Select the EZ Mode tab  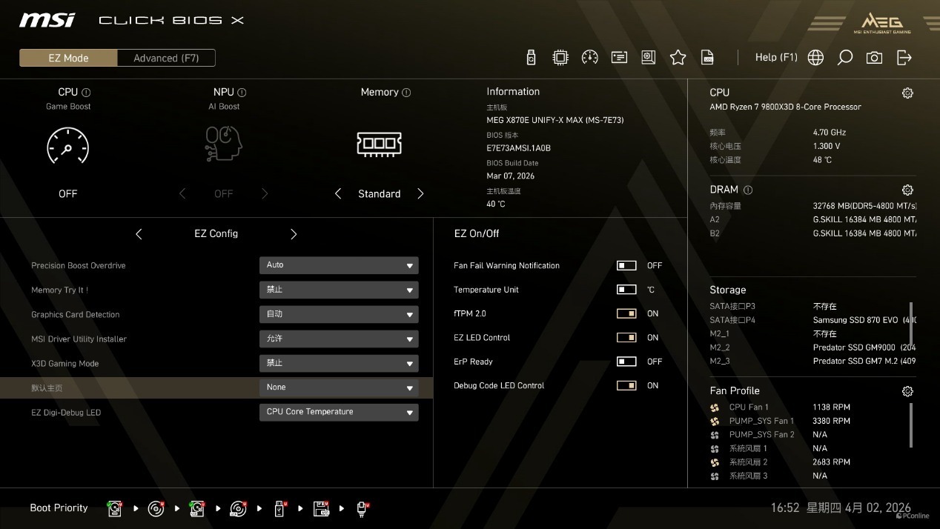pyautogui.click(x=68, y=58)
